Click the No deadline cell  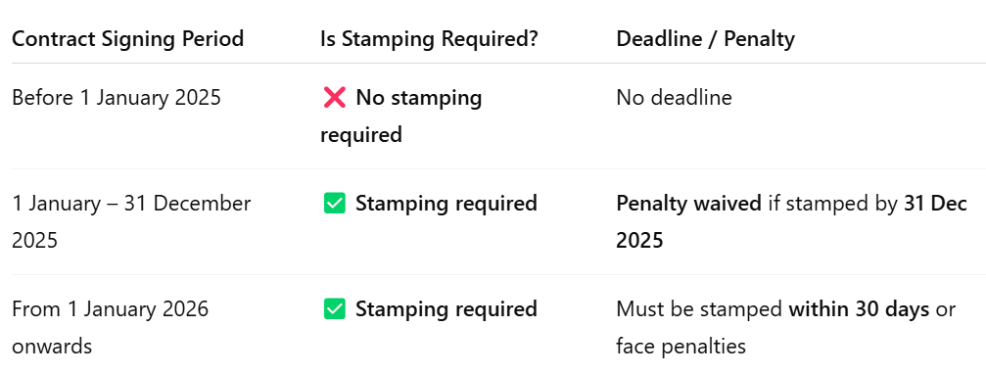674,98
